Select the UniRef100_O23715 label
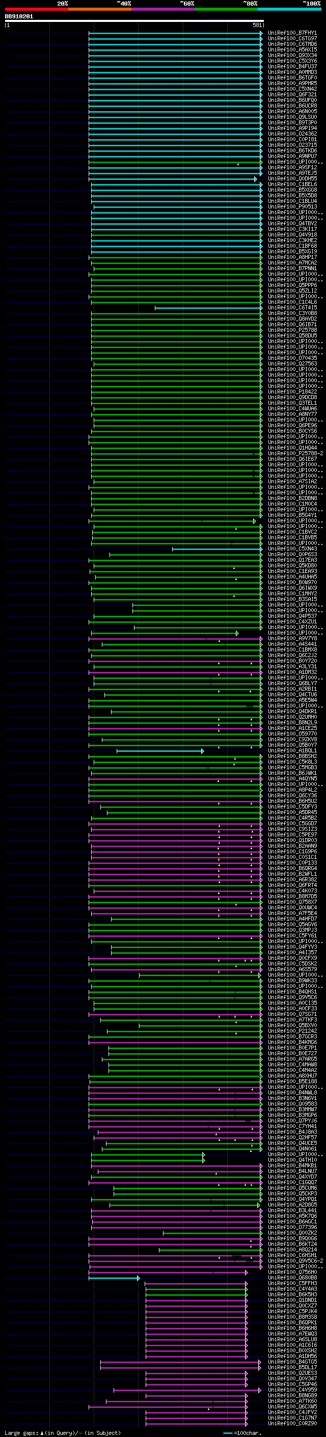The height and width of the screenshot is (1437, 326). pyautogui.click(x=292, y=145)
